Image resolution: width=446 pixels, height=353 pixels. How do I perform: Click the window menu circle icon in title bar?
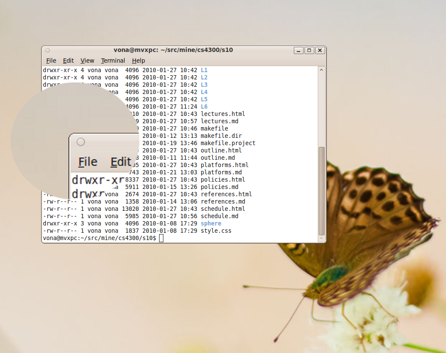48,50
